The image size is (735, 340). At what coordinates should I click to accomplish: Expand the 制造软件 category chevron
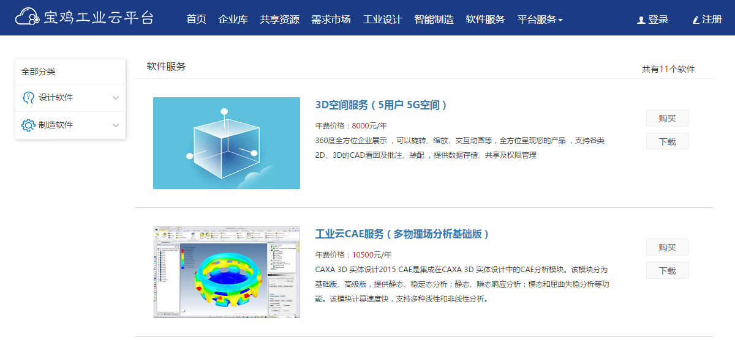[116, 125]
